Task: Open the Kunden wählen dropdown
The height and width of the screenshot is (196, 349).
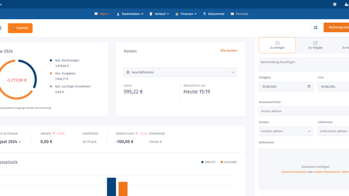Action: click(286, 131)
